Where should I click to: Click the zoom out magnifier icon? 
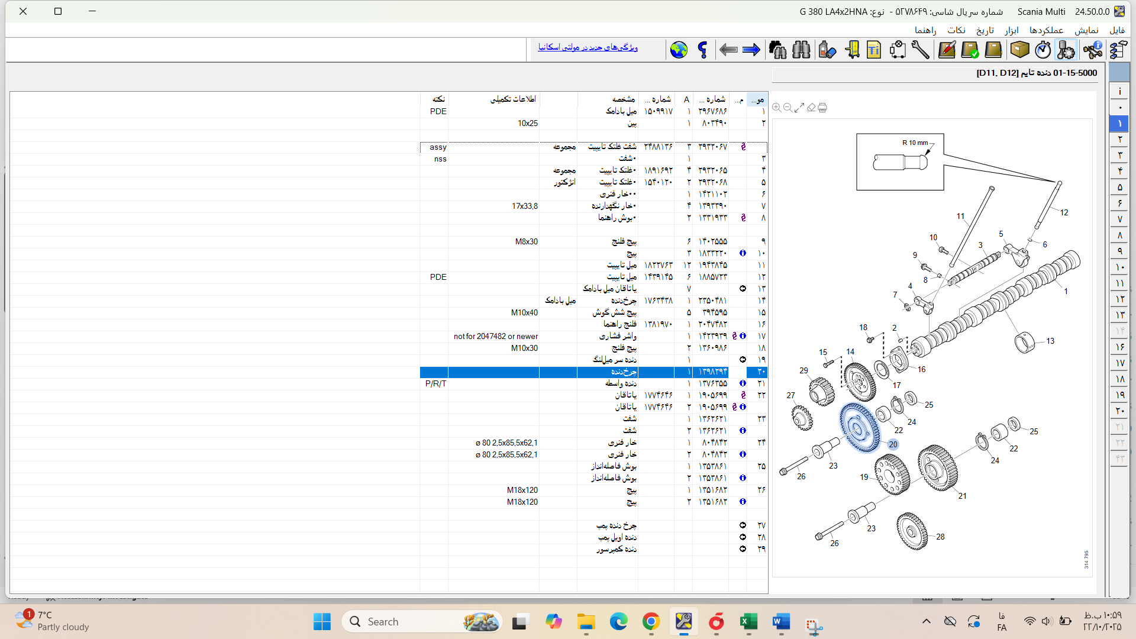788,108
